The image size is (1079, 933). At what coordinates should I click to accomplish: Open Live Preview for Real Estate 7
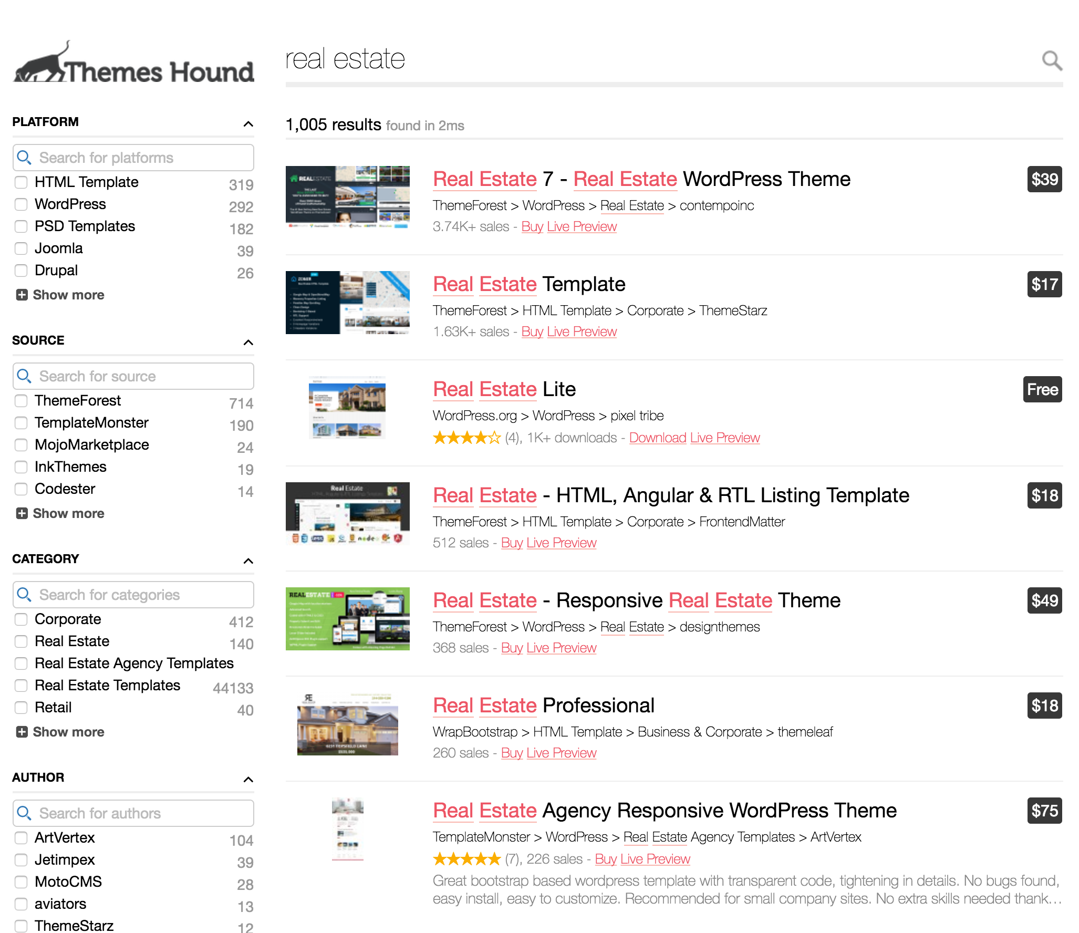(581, 226)
